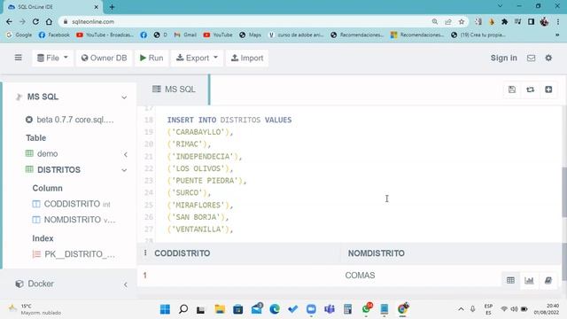Open the Chrome three-dot menu
The width and height of the screenshot is (567, 319).
pos(558,21)
